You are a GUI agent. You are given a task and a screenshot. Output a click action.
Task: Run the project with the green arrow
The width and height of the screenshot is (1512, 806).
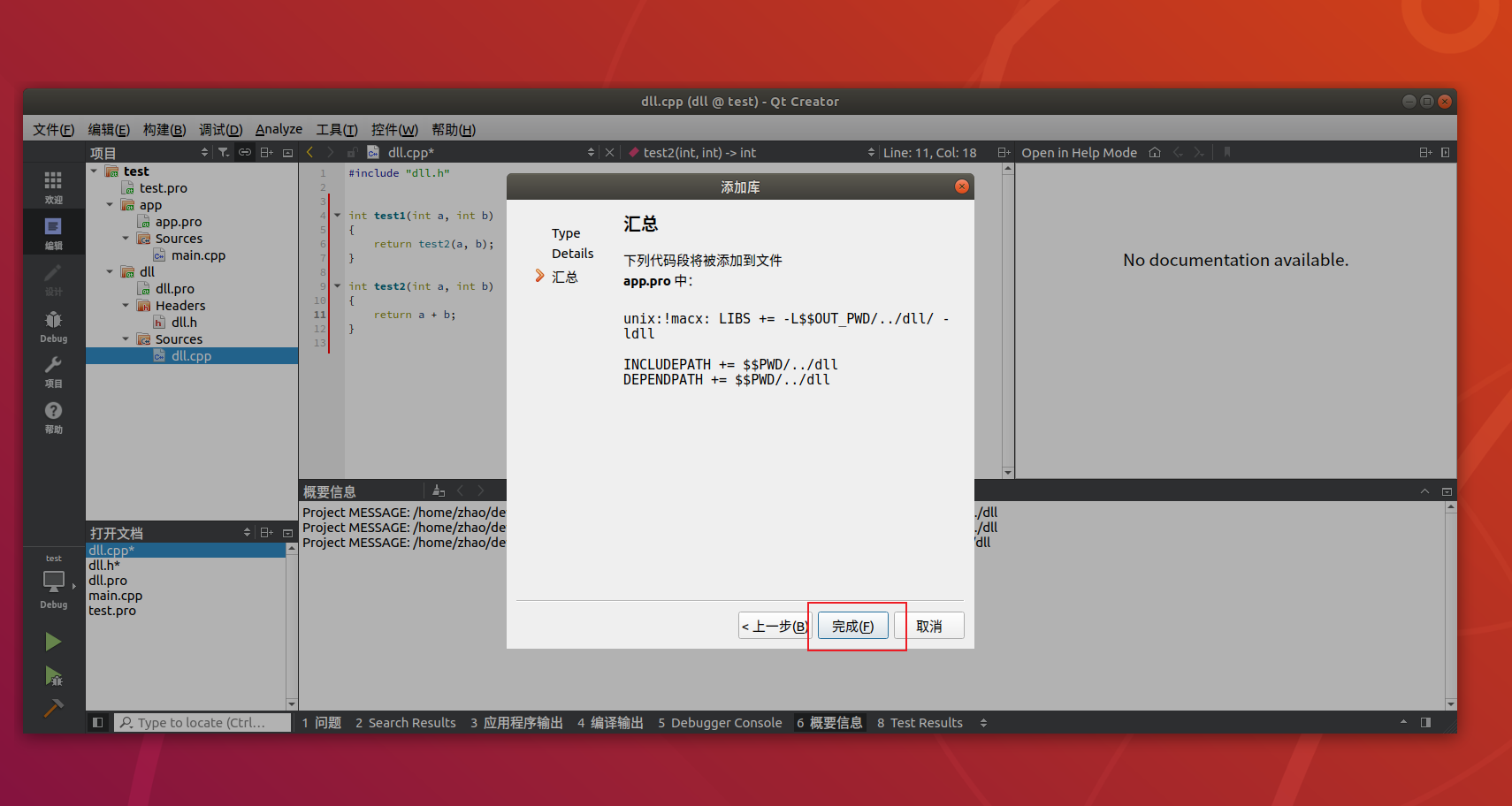tap(53, 642)
